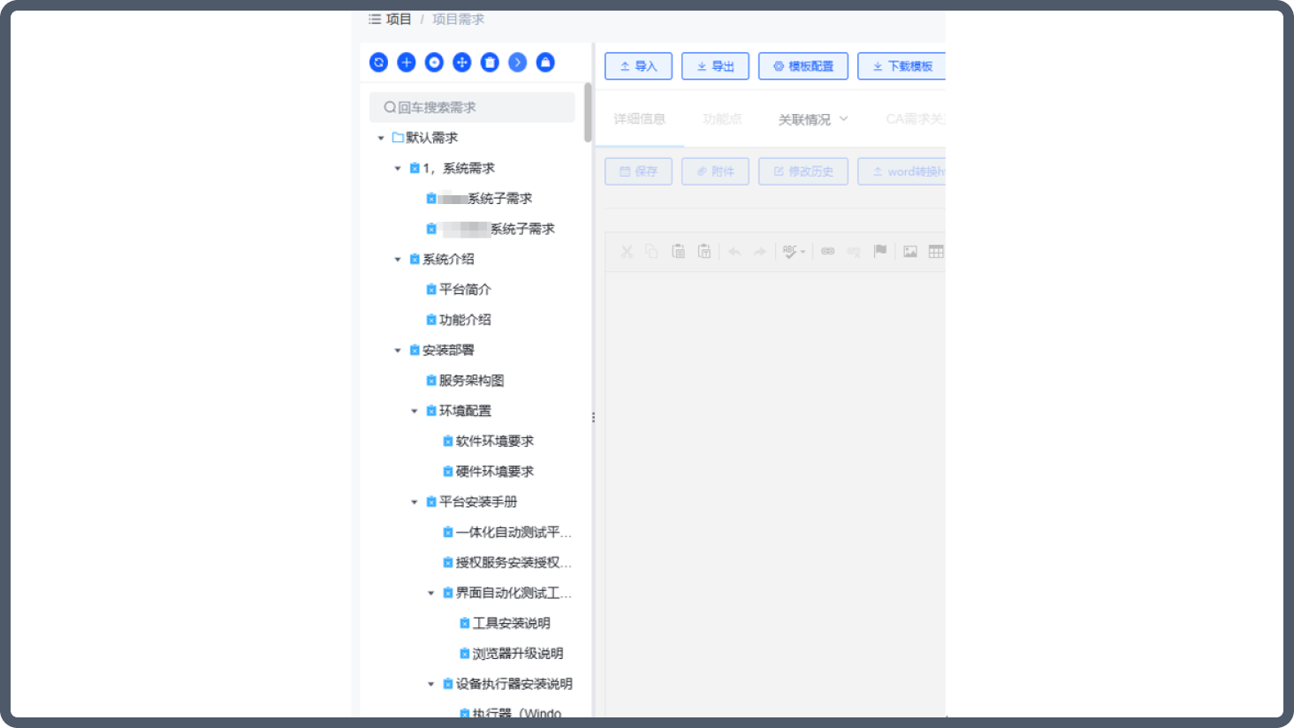Focus the 回车搜索需求 search field
The width and height of the screenshot is (1294, 728).
click(472, 107)
